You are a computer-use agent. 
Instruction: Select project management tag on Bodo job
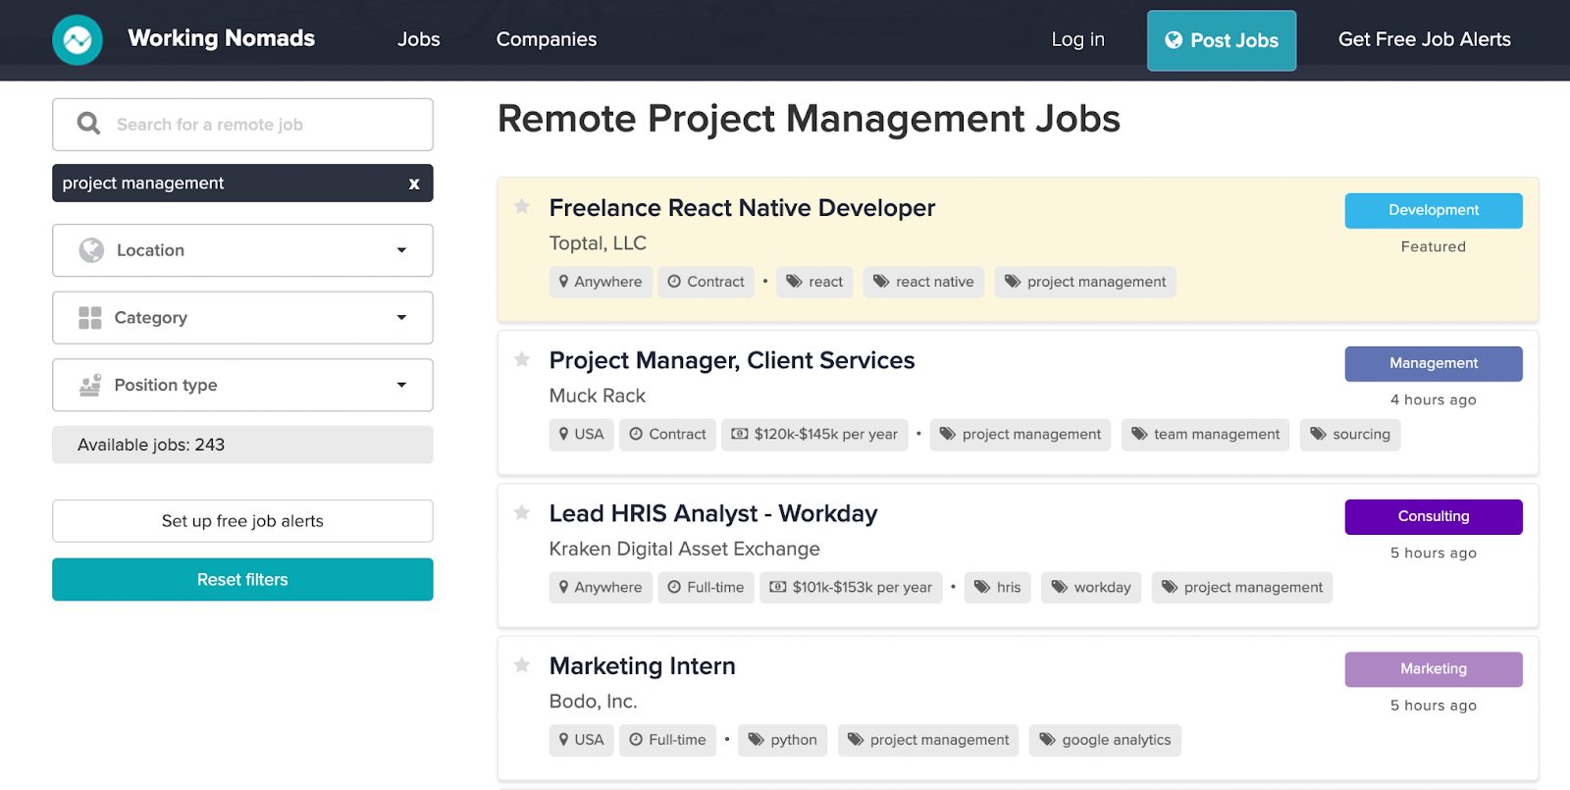[x=928, y=740]
